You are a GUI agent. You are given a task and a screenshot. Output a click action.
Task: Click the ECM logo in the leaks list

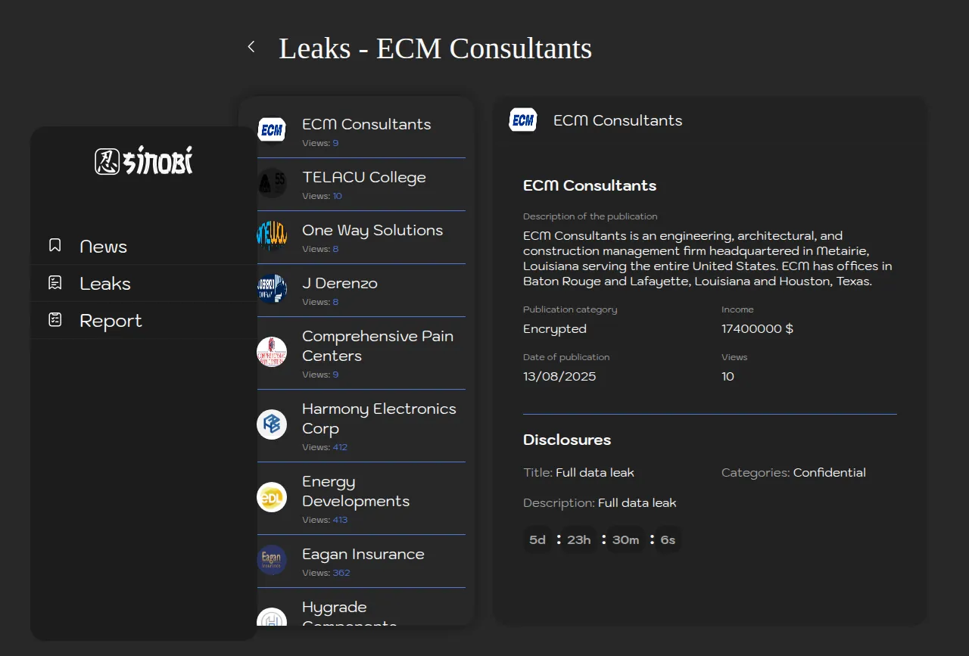click(272, 130)
